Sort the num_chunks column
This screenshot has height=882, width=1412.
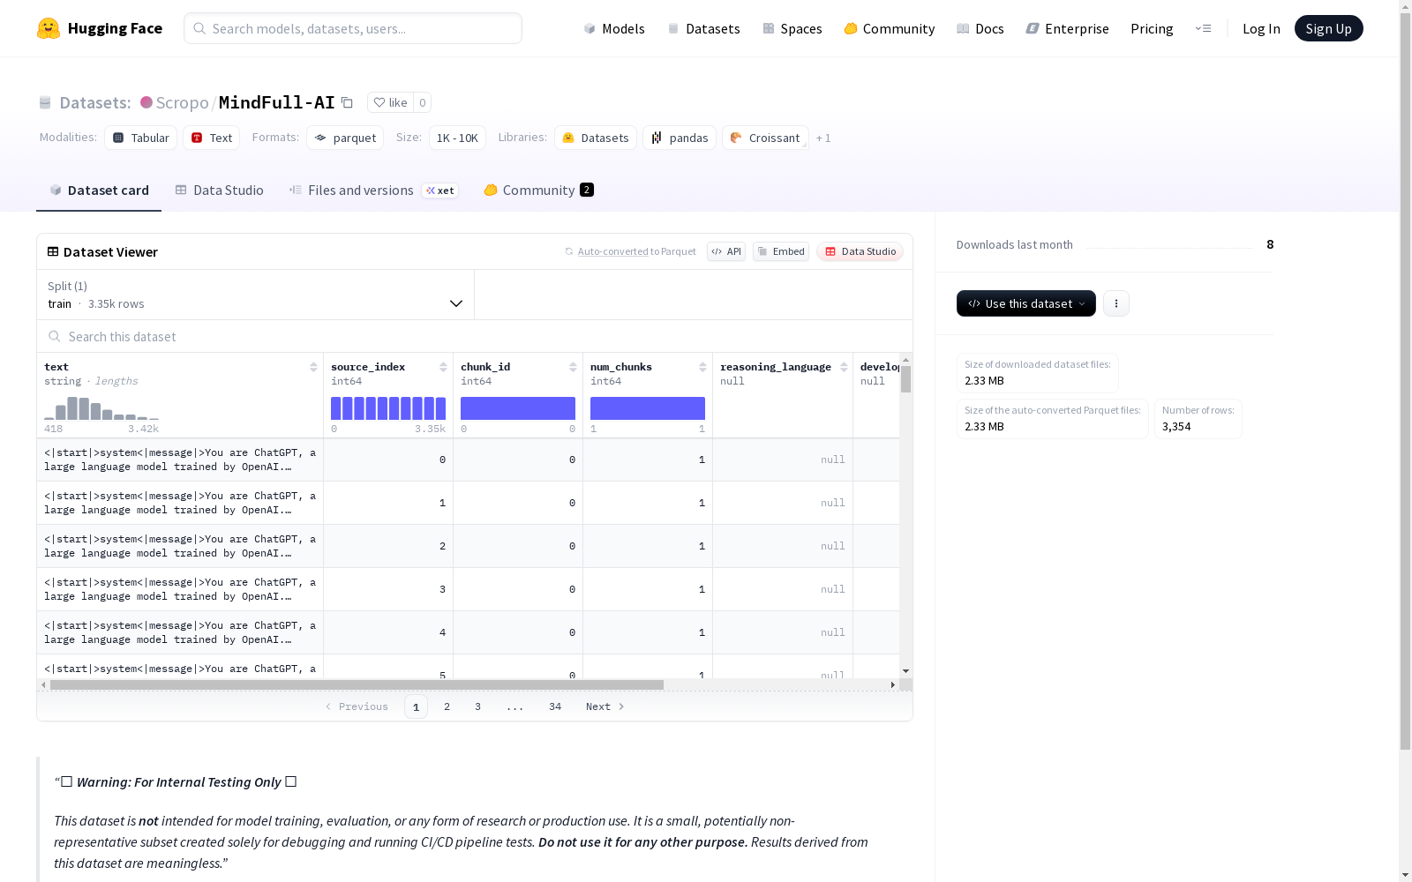coord(702,367)
